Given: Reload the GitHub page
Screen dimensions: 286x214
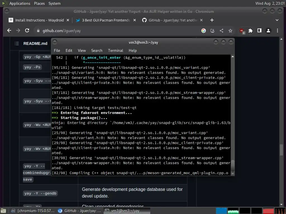Looking at the screenshot, I should [27, 31].
